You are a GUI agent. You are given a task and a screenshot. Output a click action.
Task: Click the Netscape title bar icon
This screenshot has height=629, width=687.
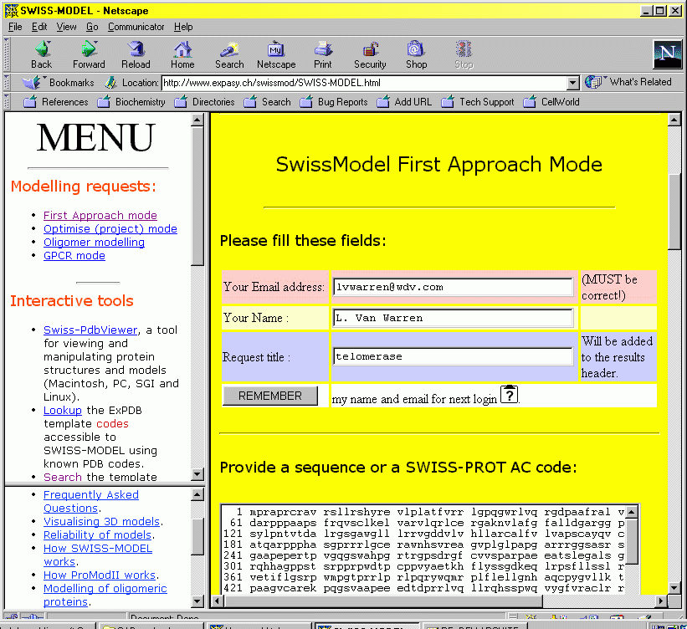click(12, 11)
